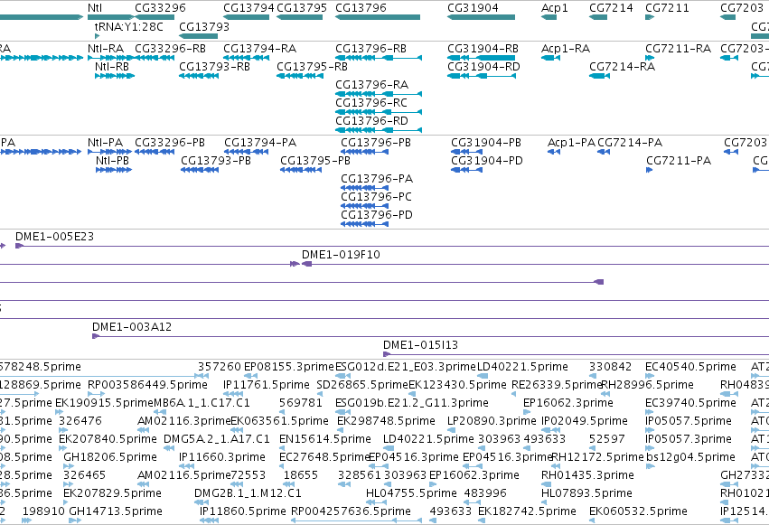Select the Ntl-PB protein glyph
769x525 pixels.
point(114,170)
